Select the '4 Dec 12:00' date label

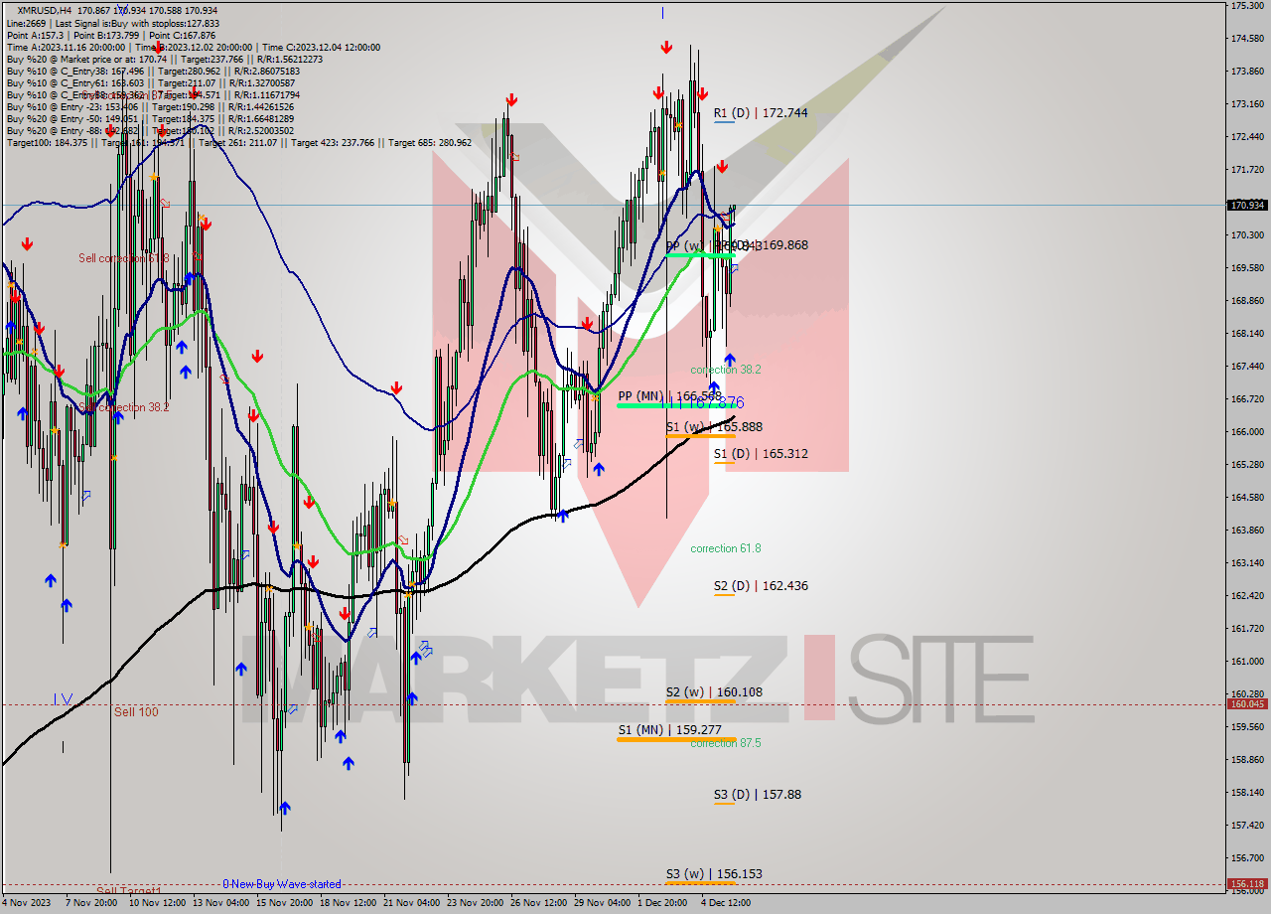pyautogui.click(x=726, y=903)
